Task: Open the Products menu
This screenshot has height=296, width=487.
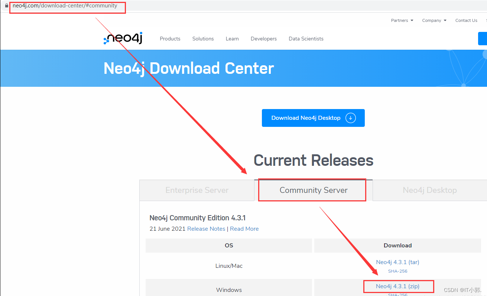Action: click(170, 39)
